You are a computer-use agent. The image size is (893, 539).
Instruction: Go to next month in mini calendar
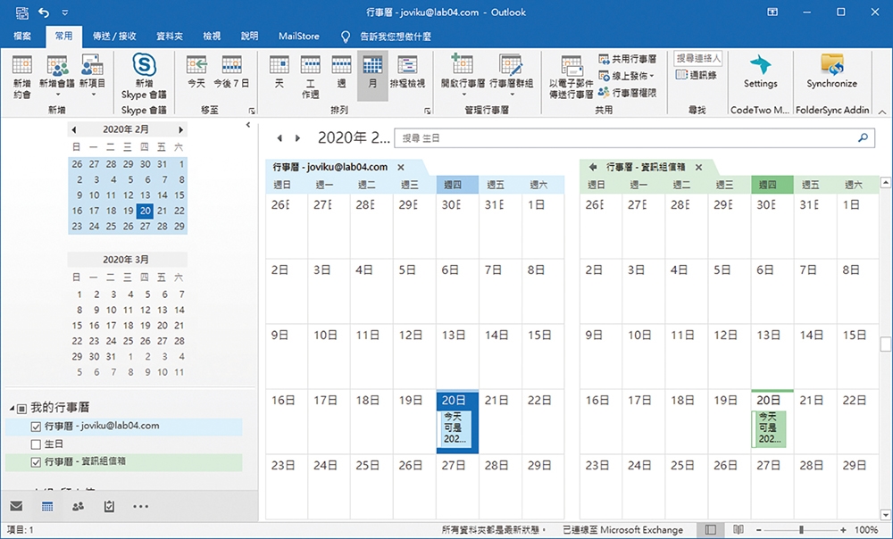(x=180, y=129)
